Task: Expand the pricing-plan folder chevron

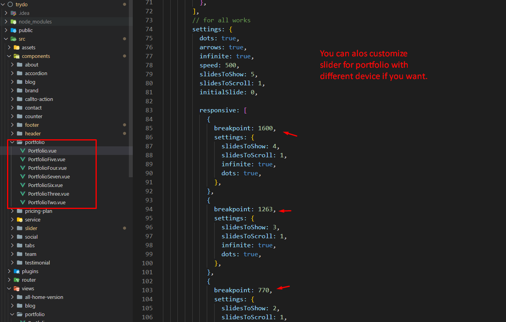Action: point(12,211)
